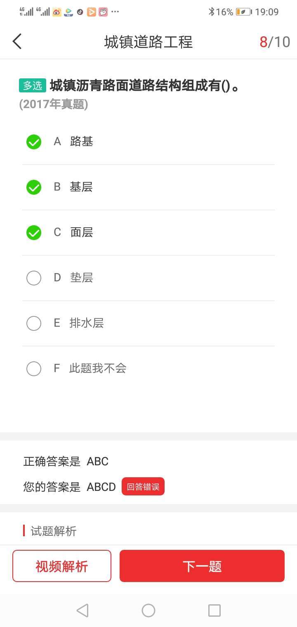
Task: Select option D 垫层
Action: (x=34, y=278)
